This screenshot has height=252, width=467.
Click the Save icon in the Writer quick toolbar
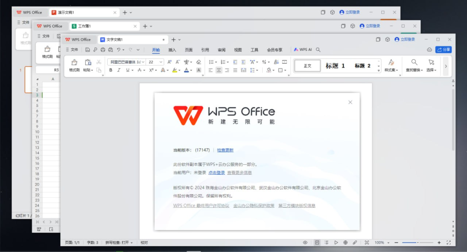[87, 50]
